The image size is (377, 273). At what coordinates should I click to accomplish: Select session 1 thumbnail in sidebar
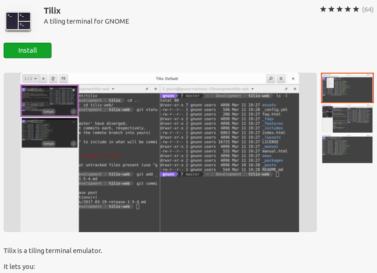(50, 101)
